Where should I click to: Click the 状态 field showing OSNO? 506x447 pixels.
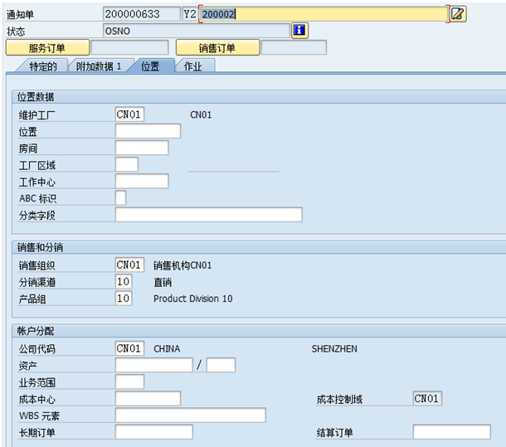[x=197, y=31]
